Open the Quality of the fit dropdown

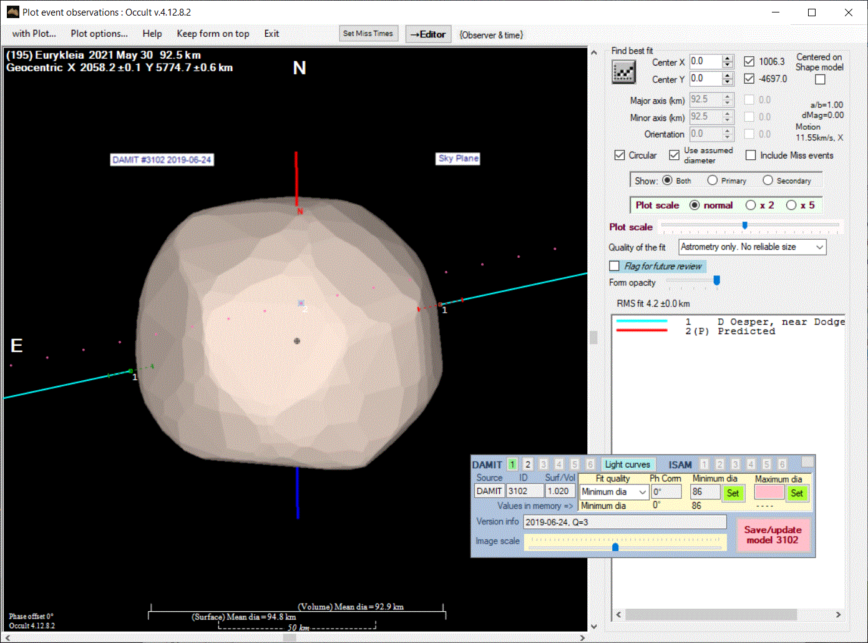pyautogui.click(x=819, y=247)
